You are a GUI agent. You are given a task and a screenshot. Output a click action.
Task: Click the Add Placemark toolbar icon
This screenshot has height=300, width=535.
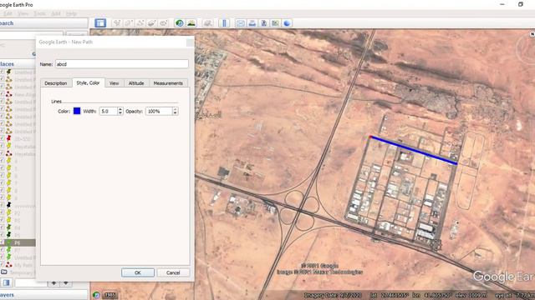point(117,23)
